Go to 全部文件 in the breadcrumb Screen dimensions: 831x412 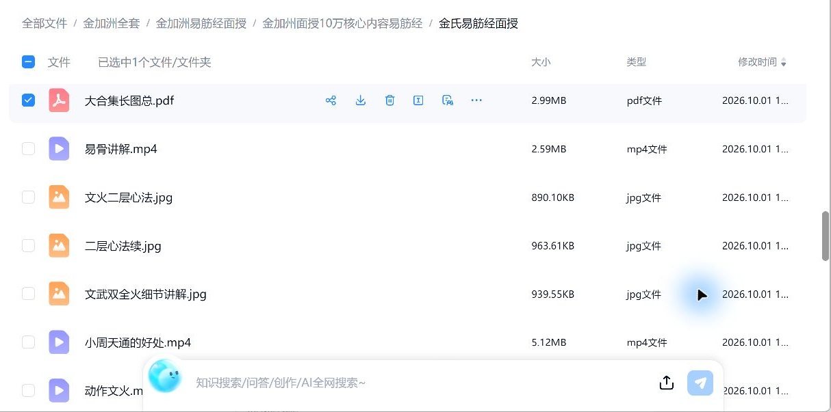click(x=44, y=23)
